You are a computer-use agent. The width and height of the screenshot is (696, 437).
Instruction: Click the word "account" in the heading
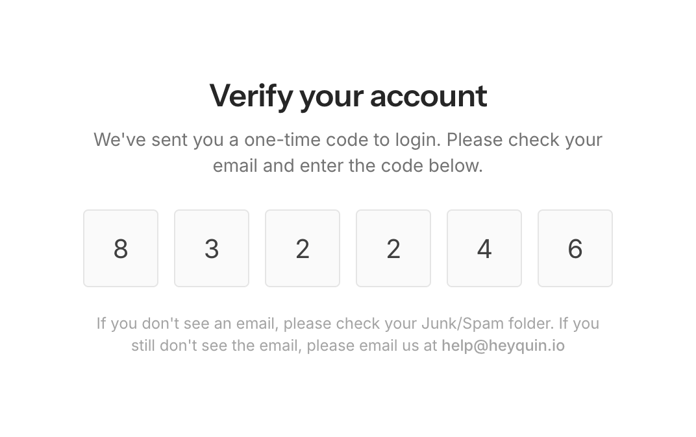(x=429, y=96)
